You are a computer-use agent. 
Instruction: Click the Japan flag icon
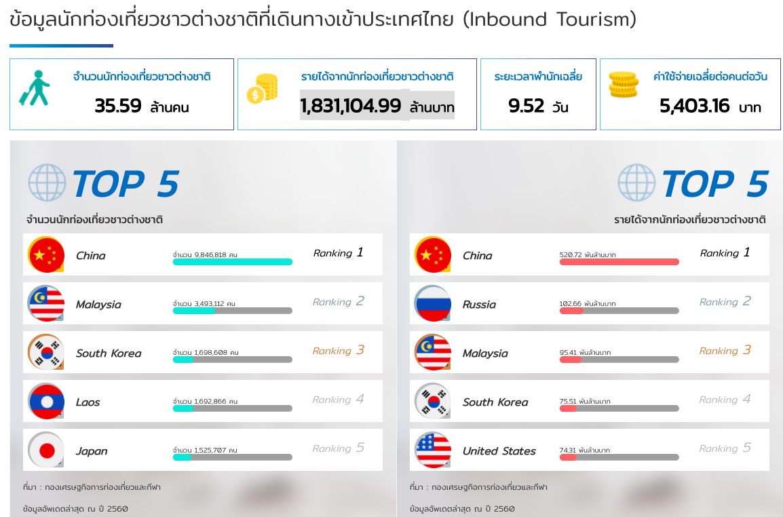coord(46,450)
